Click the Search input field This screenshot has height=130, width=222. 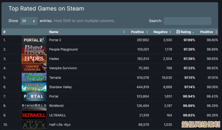[x=187, y=21]
